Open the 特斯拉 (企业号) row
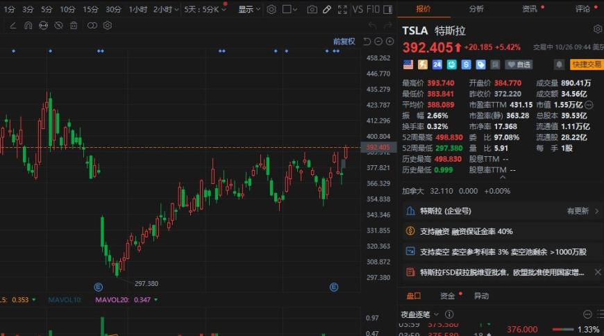Image resolution: width=604 pixels, height=336 pixels. pyautogui.click(x=501, y=211)
